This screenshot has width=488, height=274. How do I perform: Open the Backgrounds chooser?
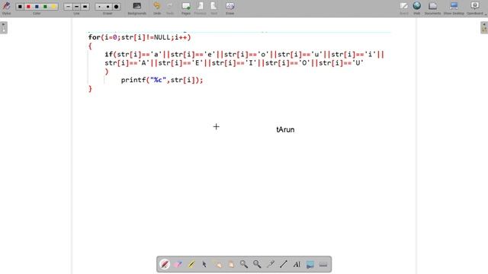coord(137,8)
